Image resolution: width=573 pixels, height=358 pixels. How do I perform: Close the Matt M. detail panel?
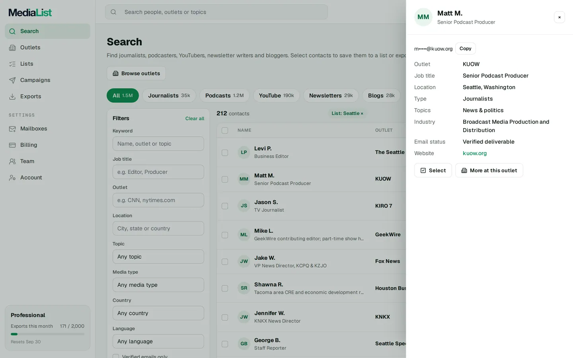[559, 17]
